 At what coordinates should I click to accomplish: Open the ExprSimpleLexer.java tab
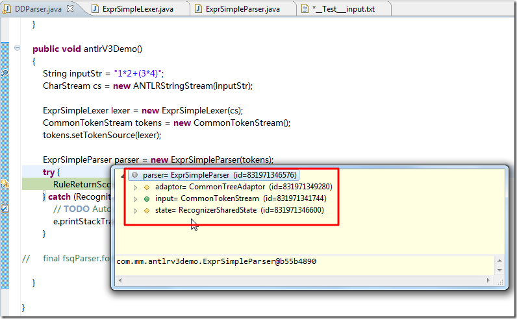(138, 9)
